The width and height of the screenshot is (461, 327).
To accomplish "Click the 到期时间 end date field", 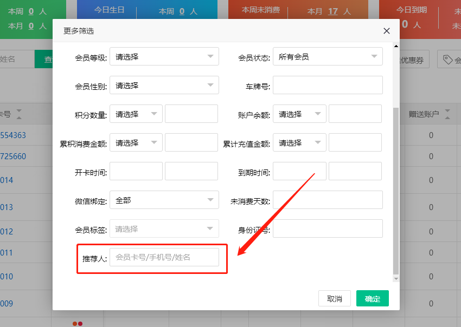I will point(355,171).
